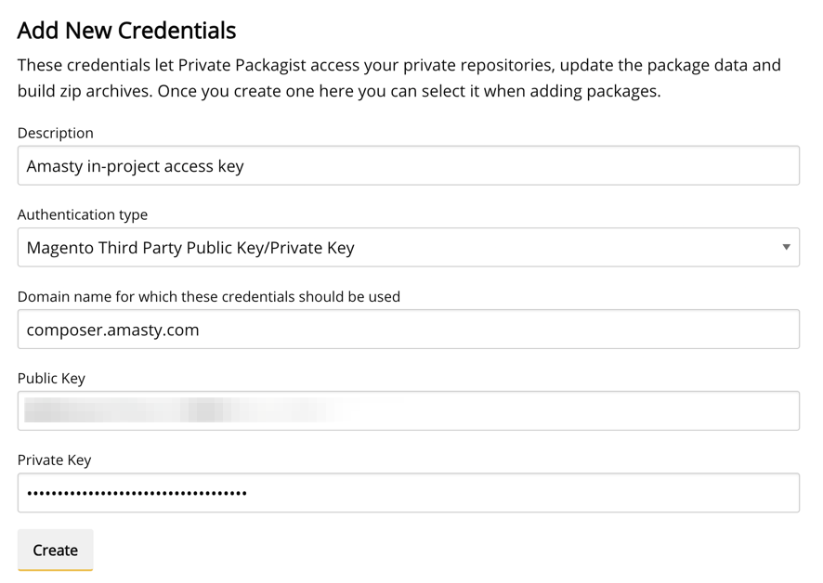Open the Authentication type dropdown
This screenshot has width=823, height=583.
(408, 248)
